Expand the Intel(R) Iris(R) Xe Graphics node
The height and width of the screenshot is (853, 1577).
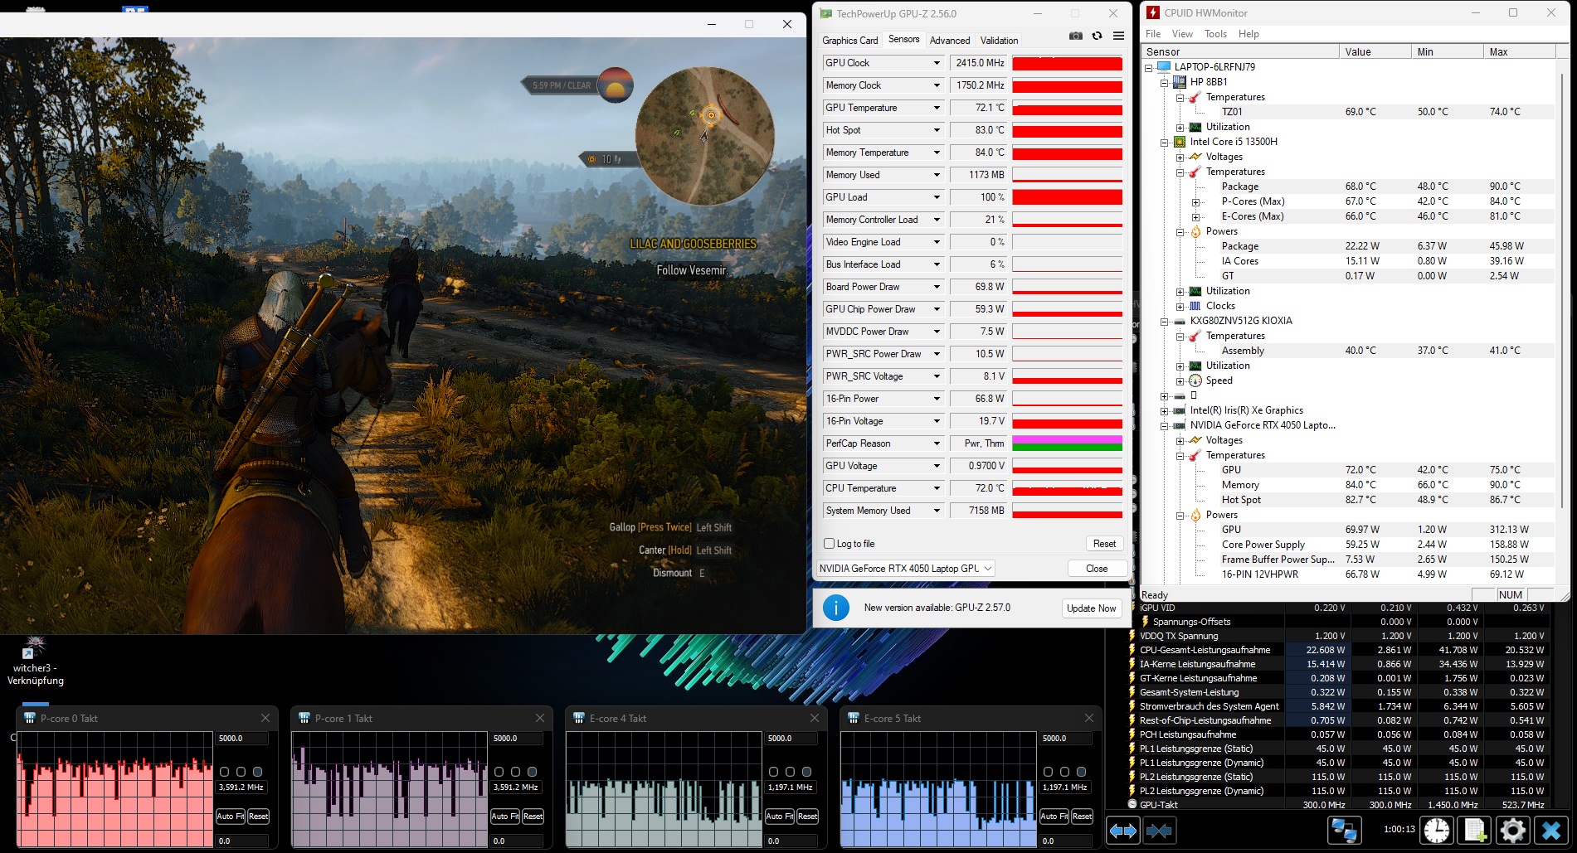(x=1165, y=411)
